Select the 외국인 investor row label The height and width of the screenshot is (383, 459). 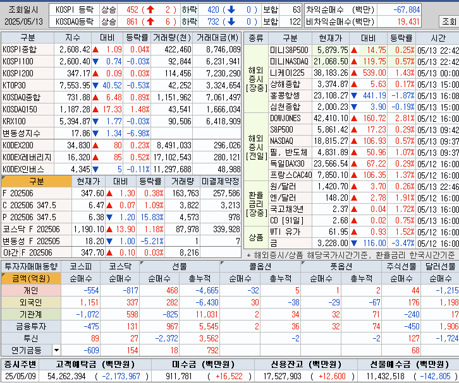tap(31, 302)
